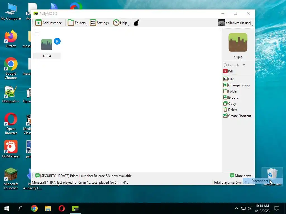Select the 1.19.4 instance icon
Image resolution: width=286 pixels, height=214 pixels.
click(47, 44)
